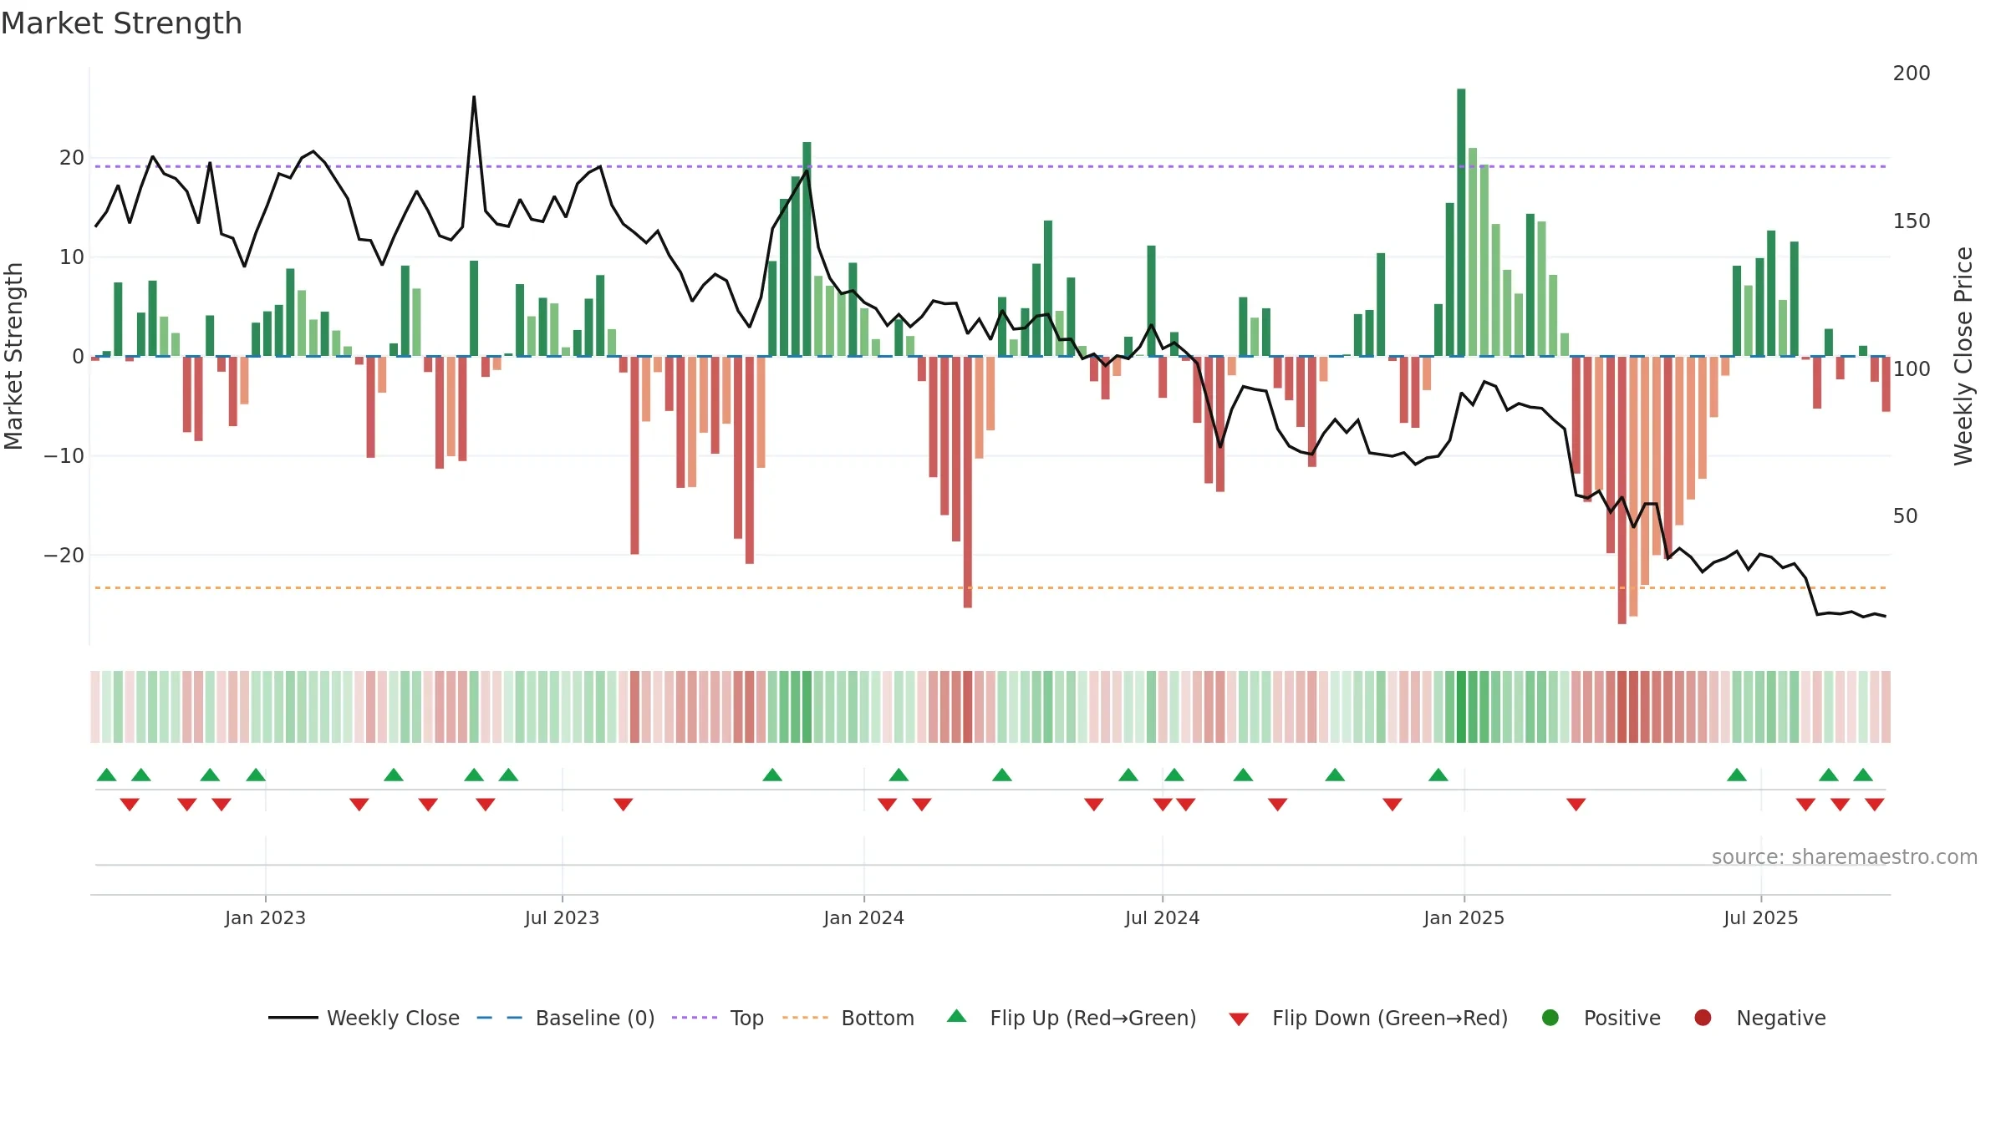Click the Jul 2025 axis label
Screen dimensions: 2006x1128
[1760, 917]
